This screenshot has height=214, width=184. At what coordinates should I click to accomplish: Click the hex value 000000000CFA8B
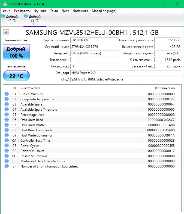coord(161,125)
